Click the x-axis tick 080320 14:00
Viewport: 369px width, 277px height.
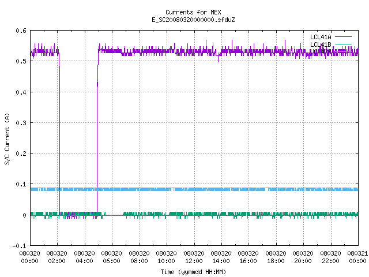tap(221, 257)
